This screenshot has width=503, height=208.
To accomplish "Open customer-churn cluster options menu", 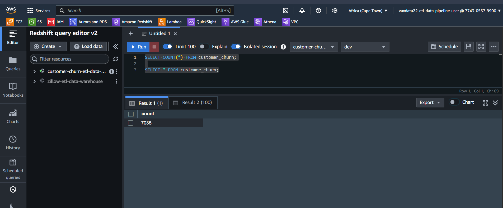I will (117, 71).
